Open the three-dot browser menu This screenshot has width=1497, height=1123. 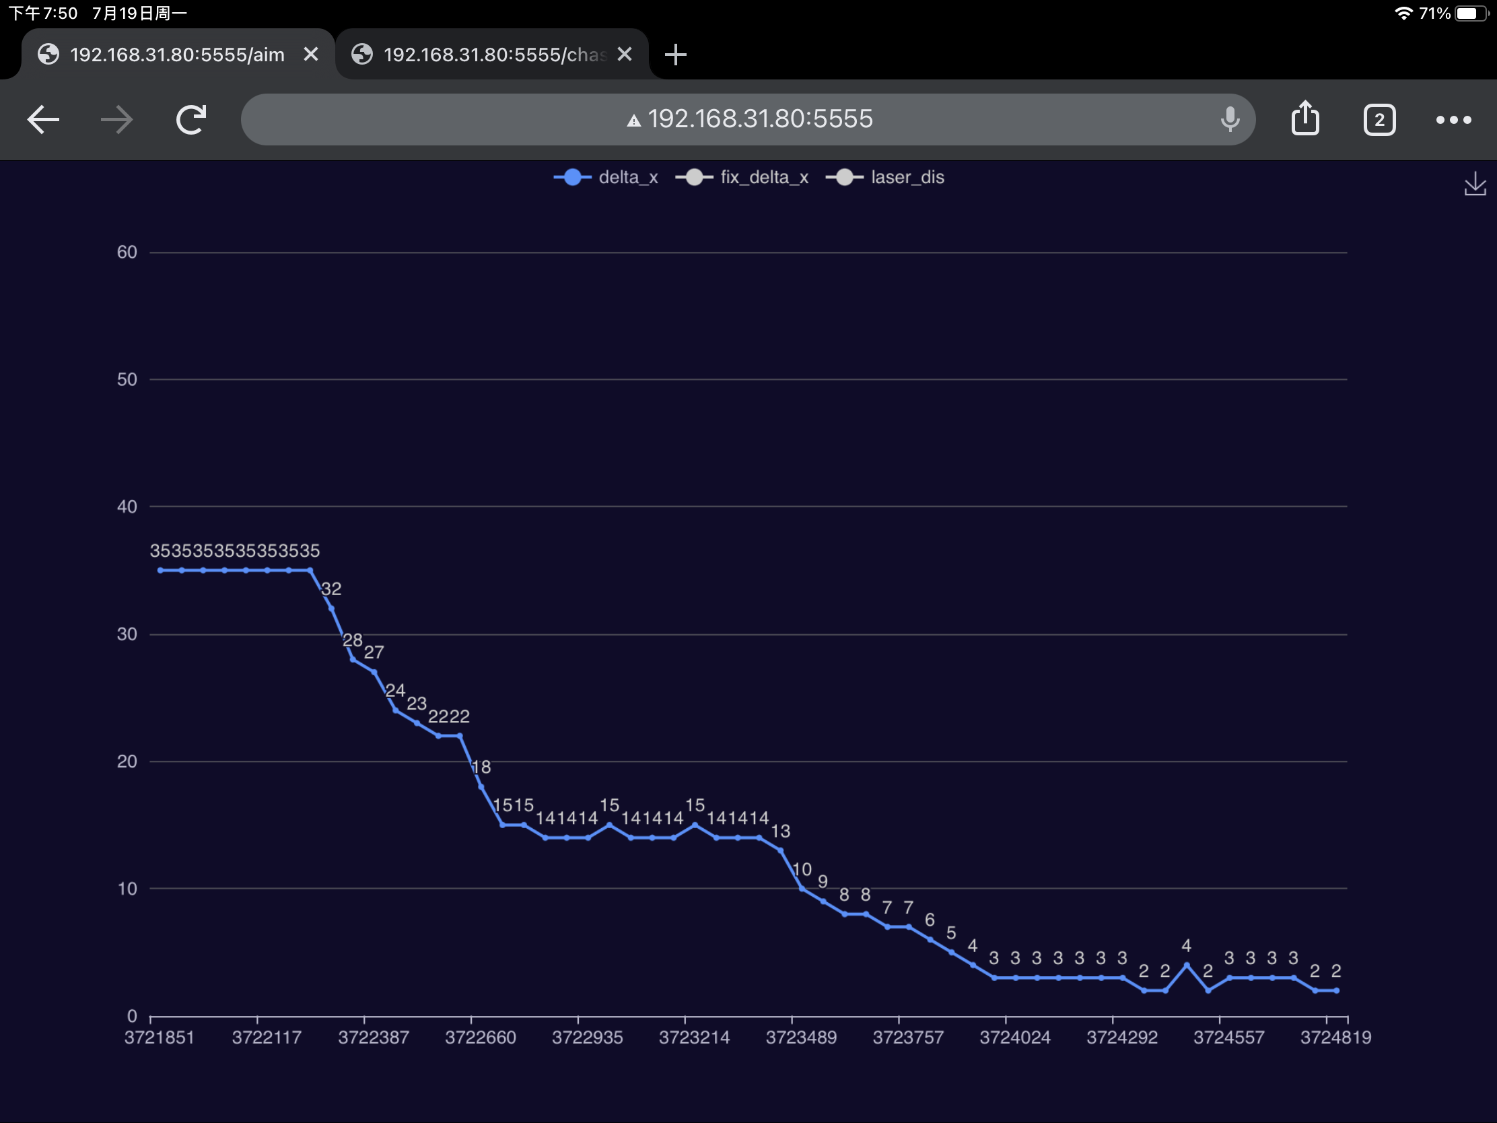point(1453,121)
